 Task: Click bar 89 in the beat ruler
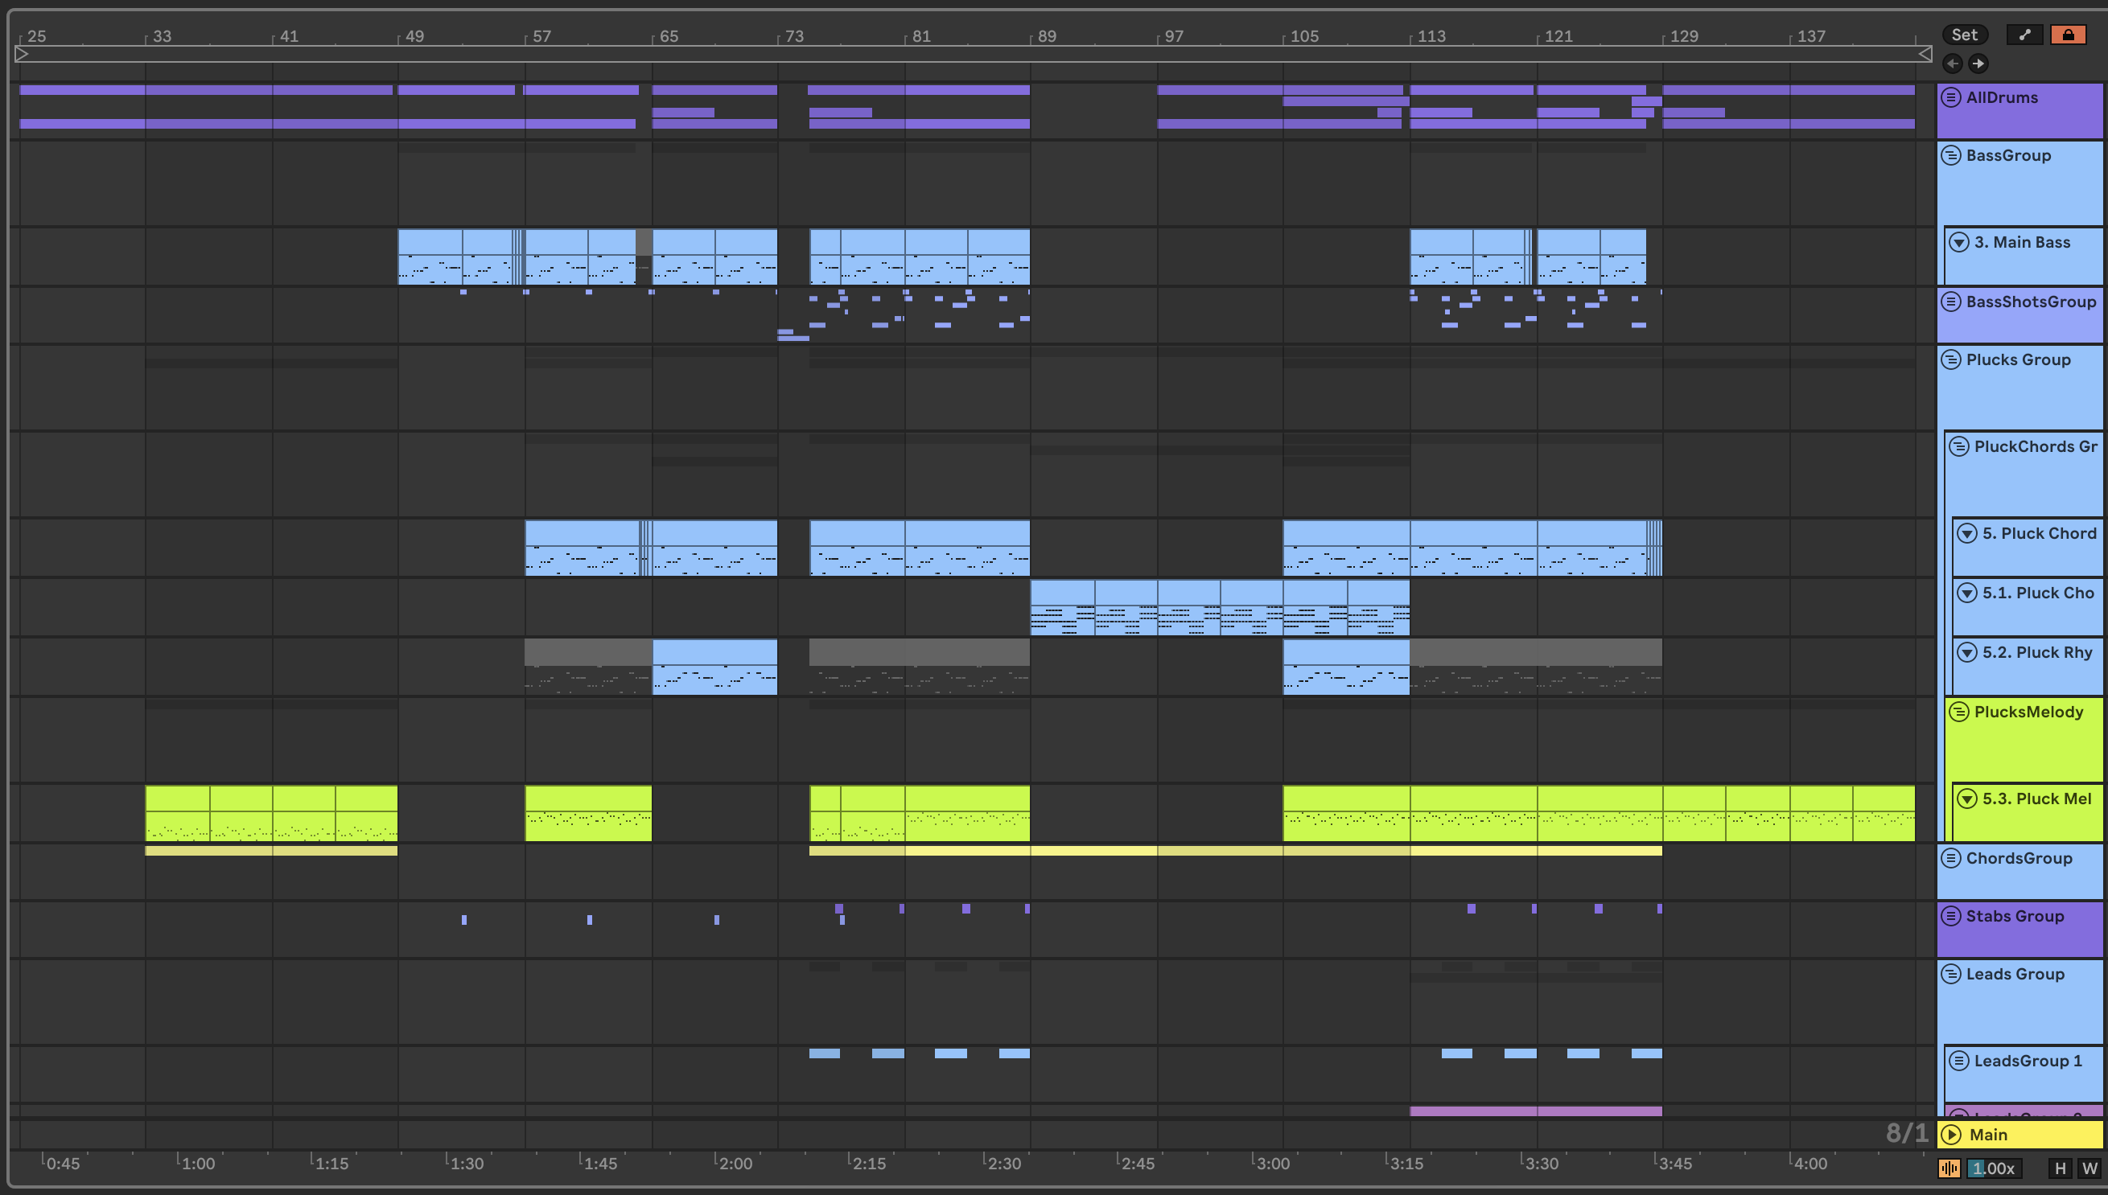pyautogui.click(x=1046, y=36)
